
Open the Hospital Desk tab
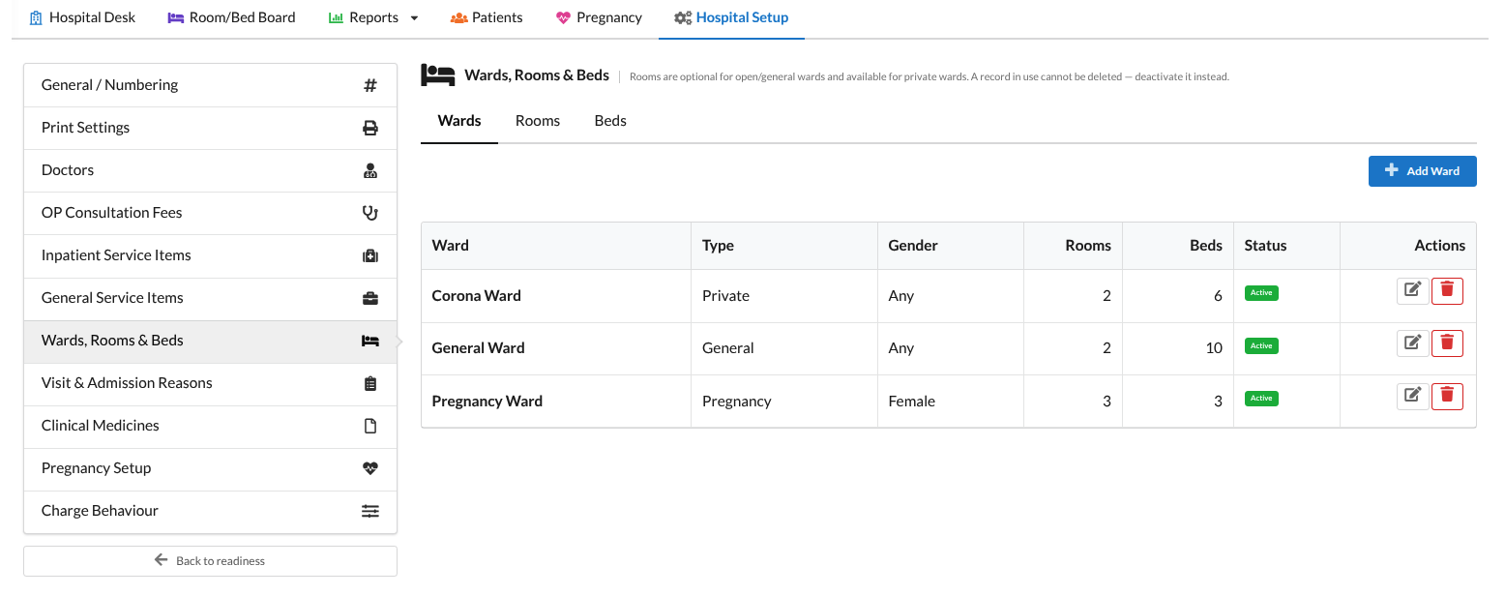click(x=82, y=17)
